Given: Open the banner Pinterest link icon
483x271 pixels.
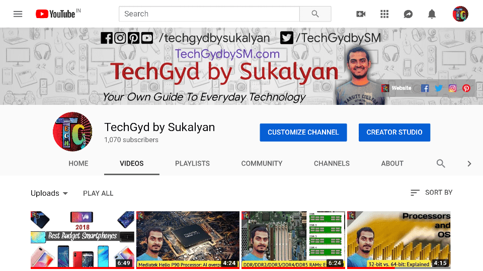Looking at the screenshot, I should [x=466, y=88].
